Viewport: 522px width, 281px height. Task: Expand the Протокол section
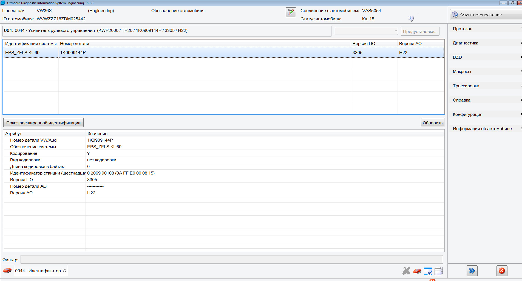pyautogui.click(x=486, y=29)
